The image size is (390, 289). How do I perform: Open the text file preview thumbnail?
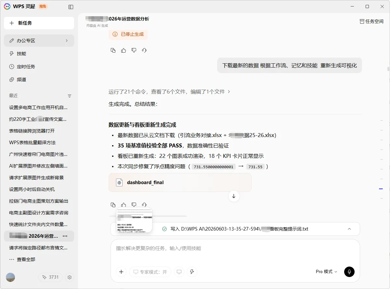[x=134, y=220]
